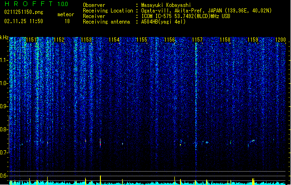Viewport: 291px width, 185px height.
Task: Click the 1153 time marker
Action: [87, 40]
